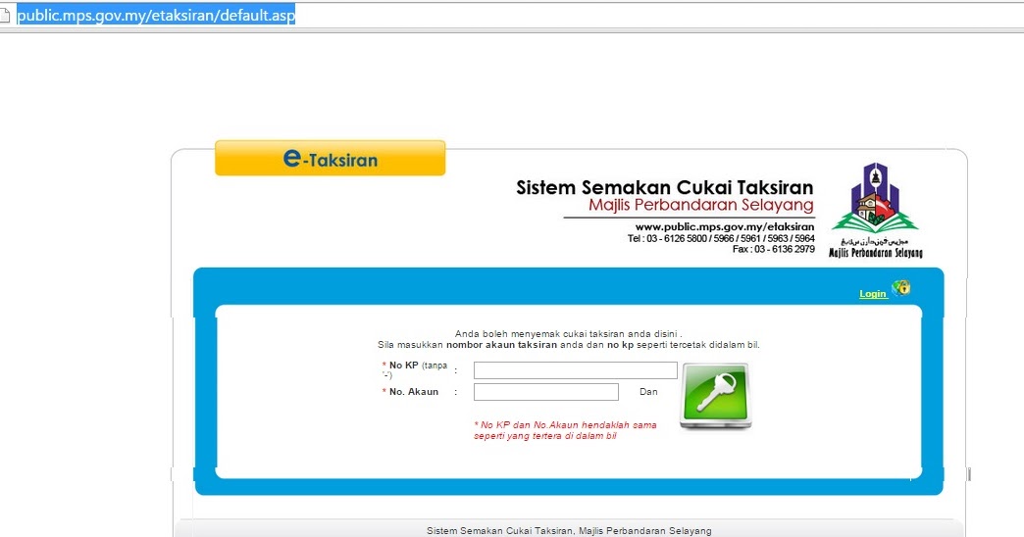Focus the No. Akaun input field
The height and width of the screenshot is (537, 1024).
(546, 392)
